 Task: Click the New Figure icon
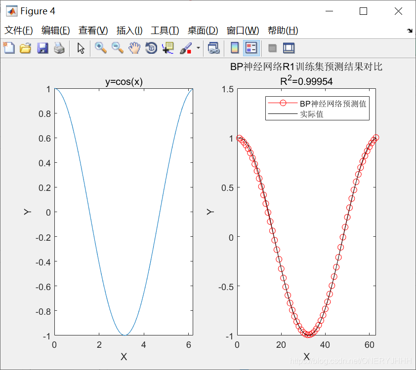[8, 48]
